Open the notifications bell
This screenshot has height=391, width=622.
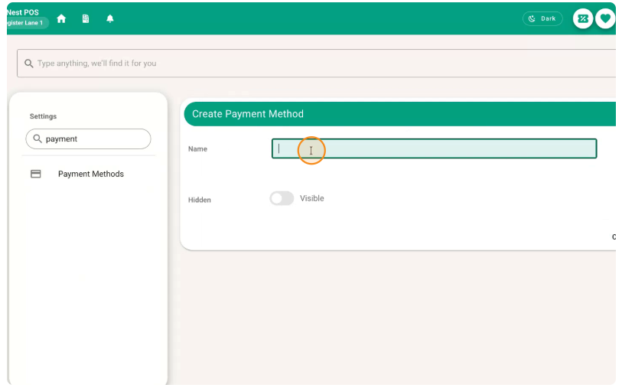point(110,18)
